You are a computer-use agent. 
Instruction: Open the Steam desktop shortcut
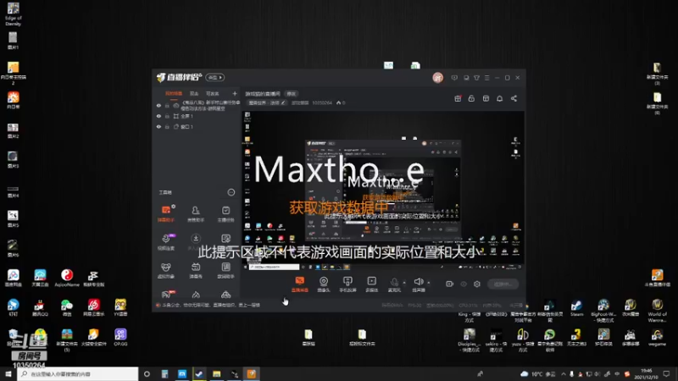[576, 308]
